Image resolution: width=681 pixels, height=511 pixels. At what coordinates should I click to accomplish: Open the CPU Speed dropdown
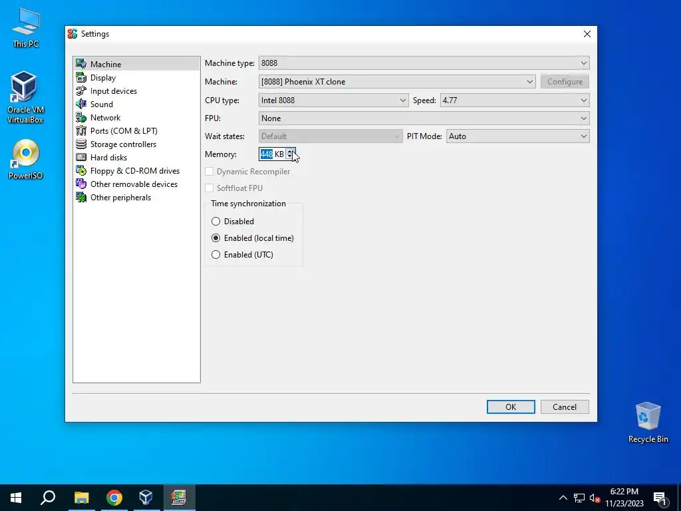tap(515, 100)
